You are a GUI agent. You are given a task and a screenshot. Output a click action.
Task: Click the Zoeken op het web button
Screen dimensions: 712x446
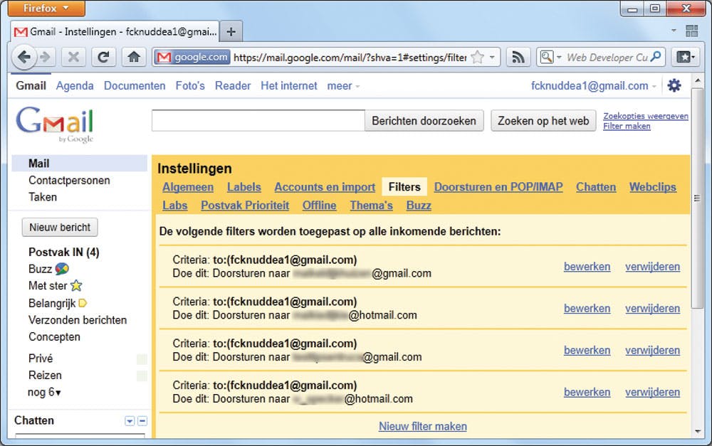(x=543, y=121)
